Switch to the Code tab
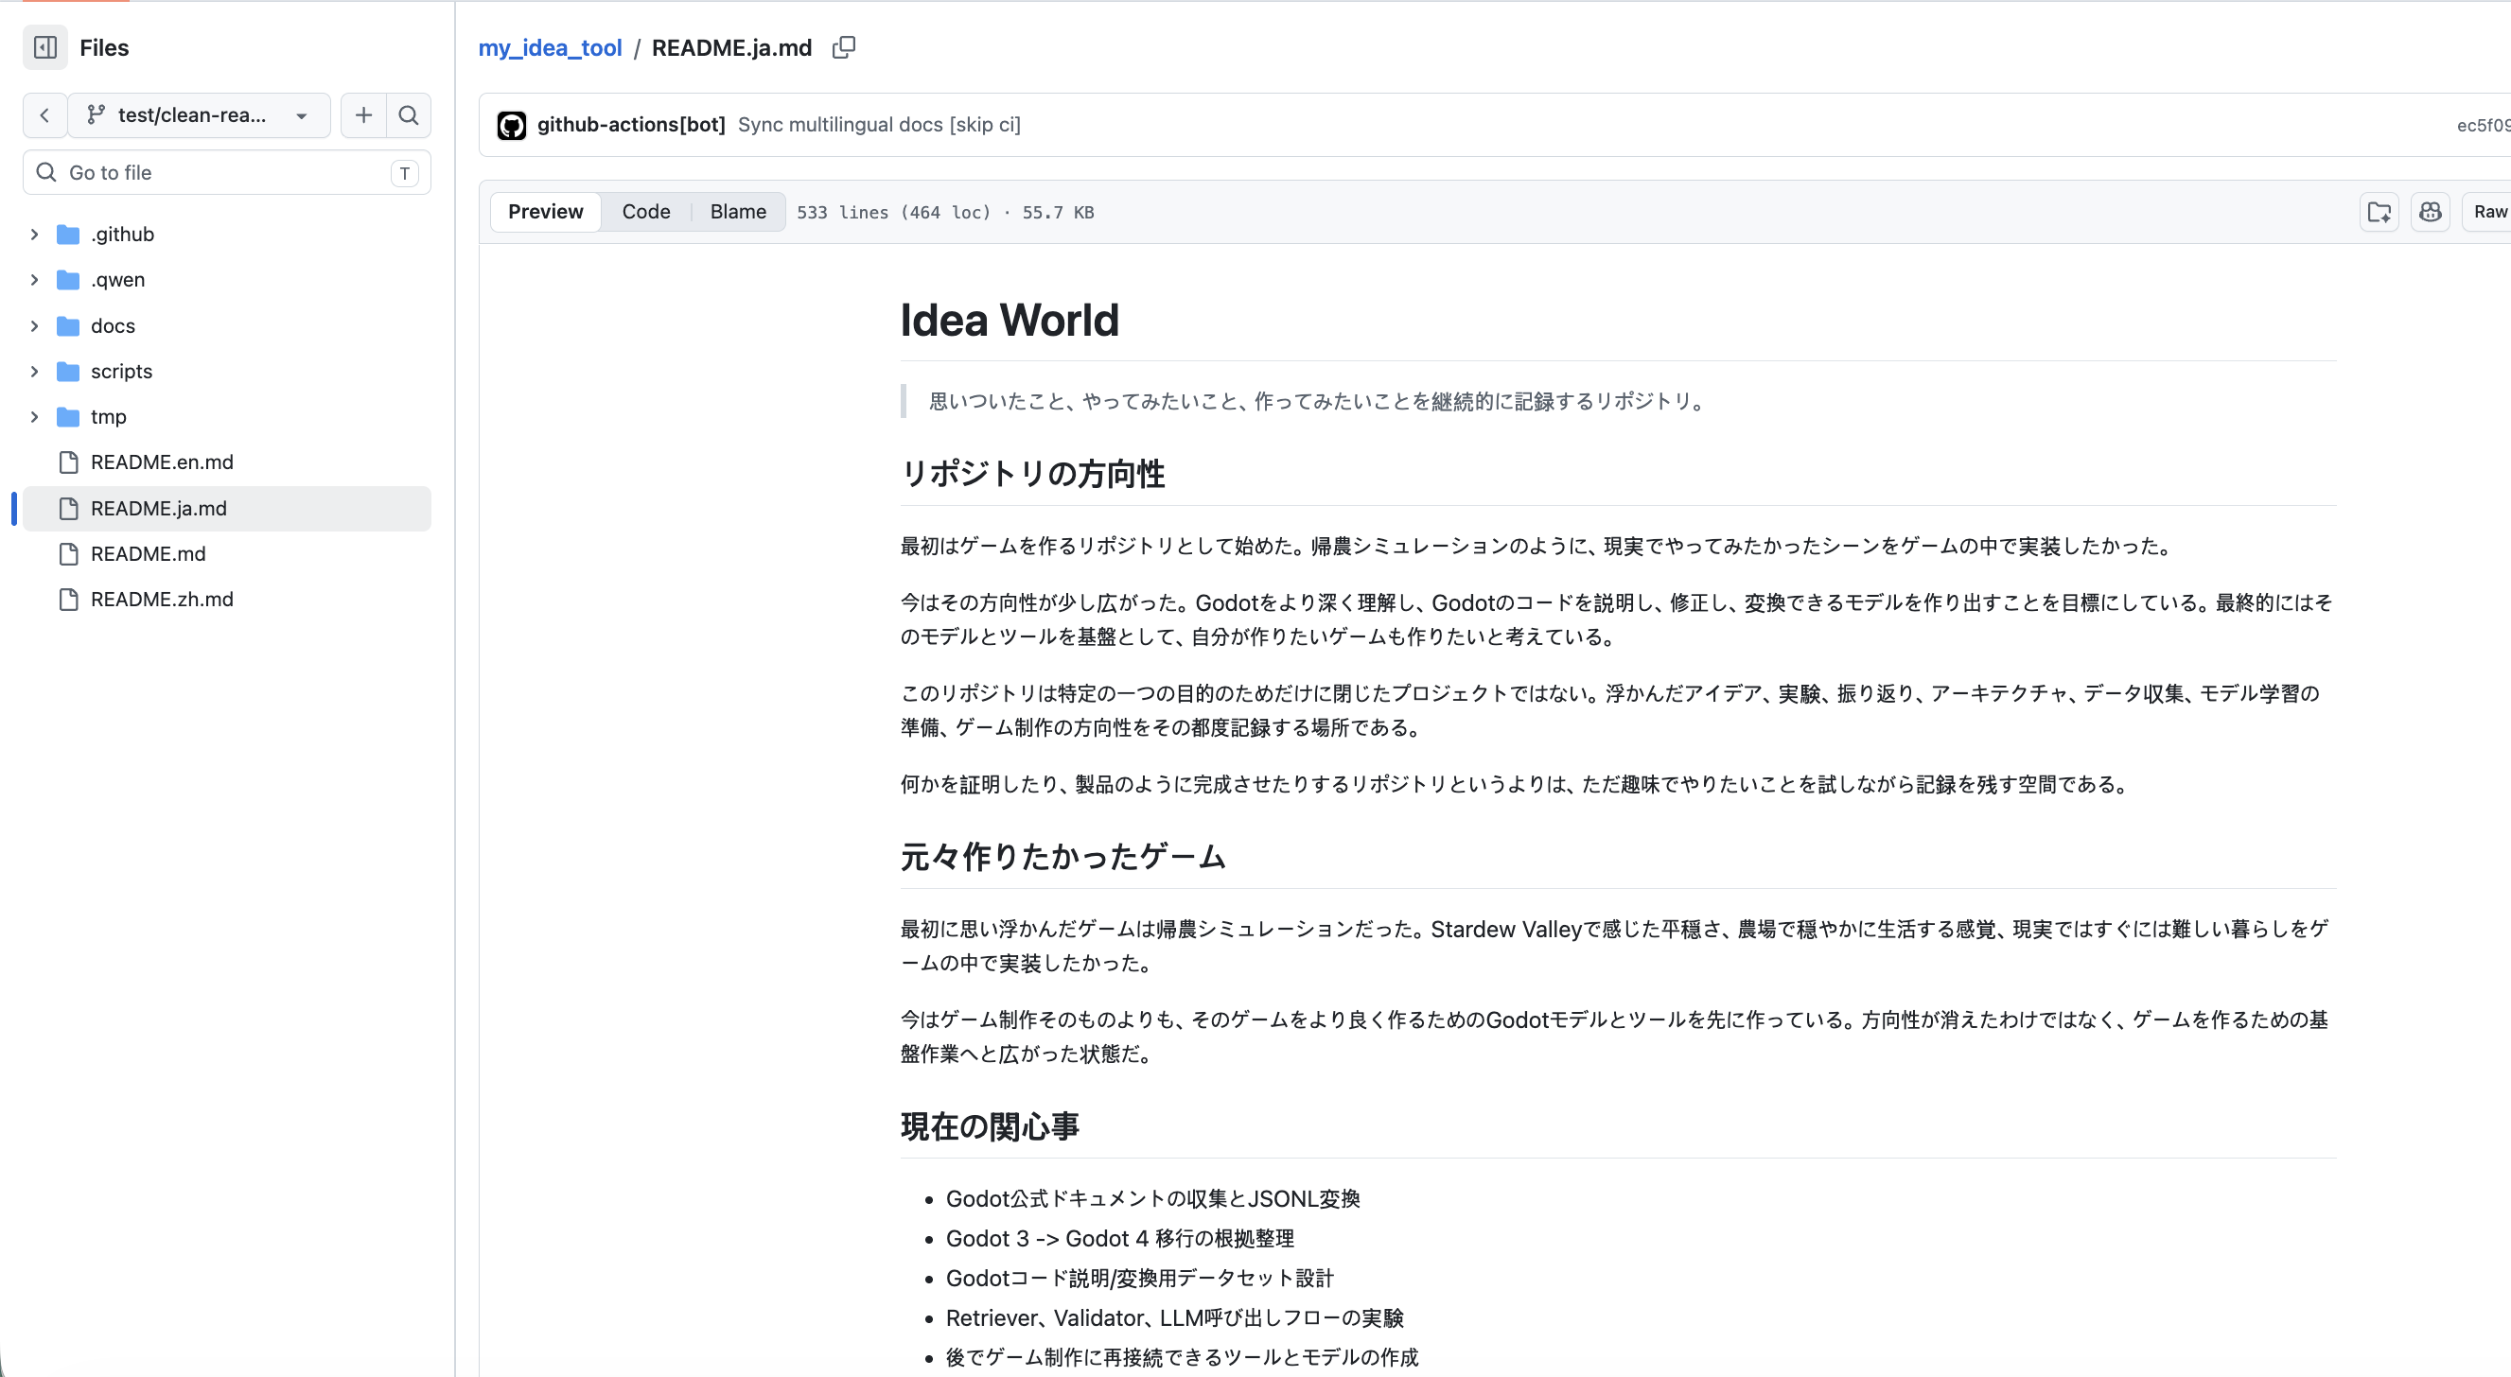 (645, 212)
